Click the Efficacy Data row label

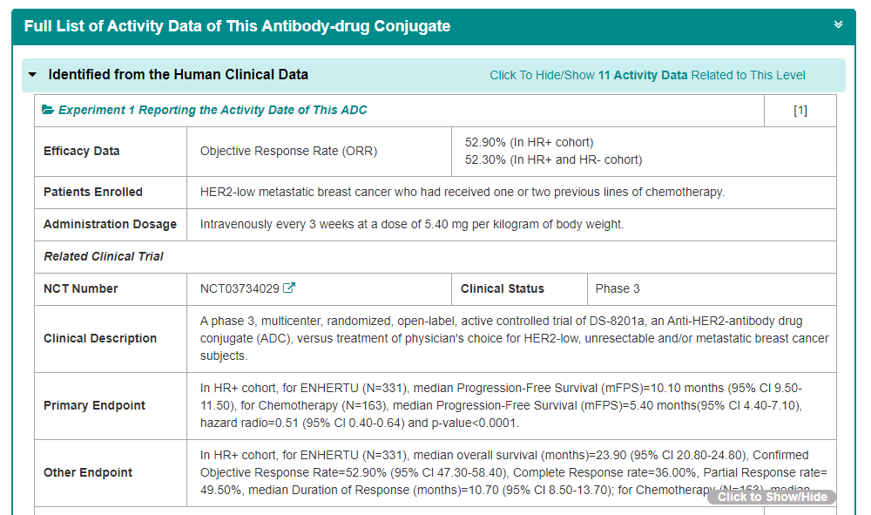[x=82, y=152]
